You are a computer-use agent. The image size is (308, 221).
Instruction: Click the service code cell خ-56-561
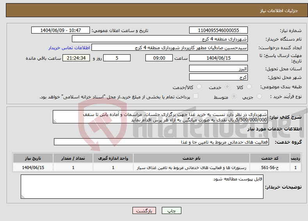270,168
